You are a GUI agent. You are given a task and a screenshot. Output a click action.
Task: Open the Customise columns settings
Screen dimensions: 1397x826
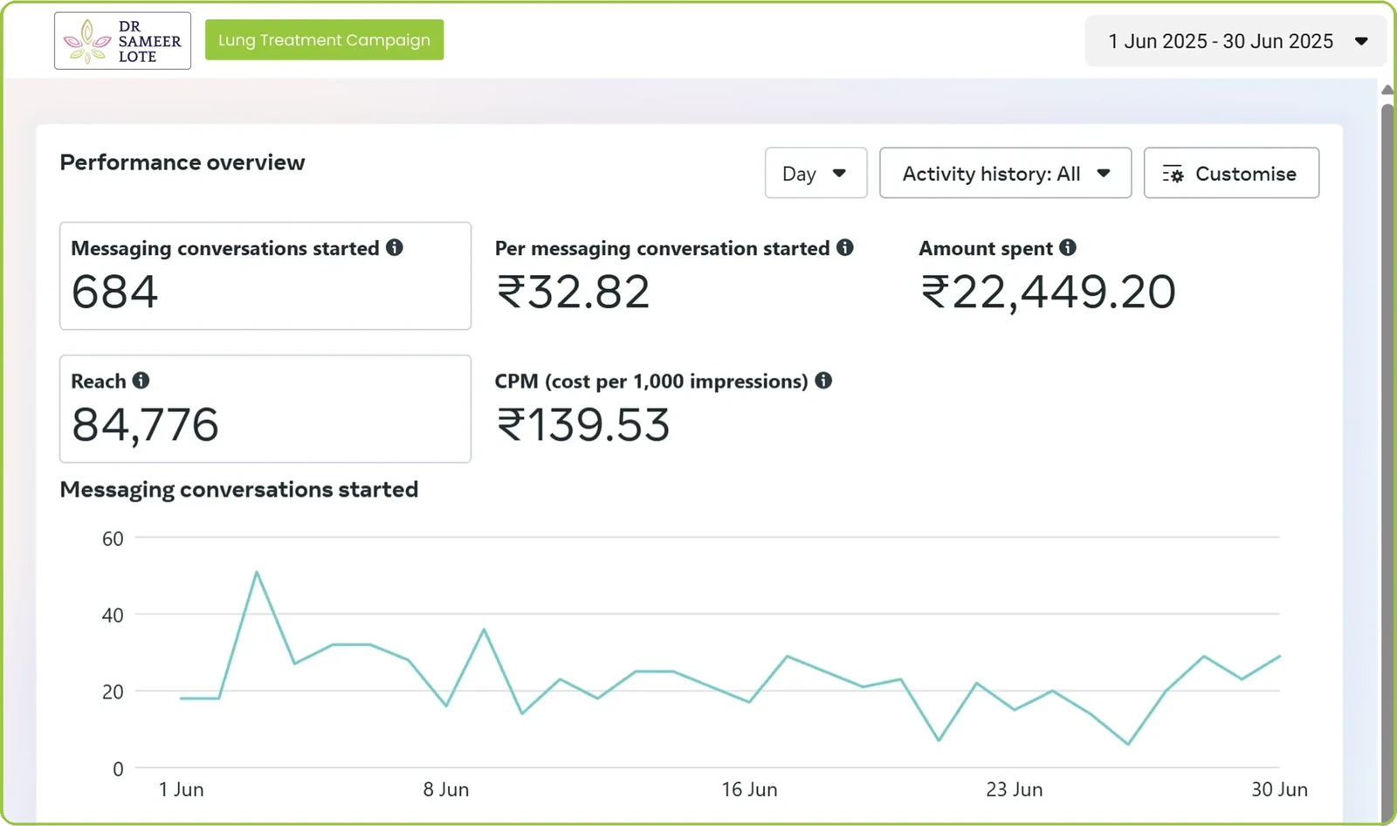tap(1231, 173)
